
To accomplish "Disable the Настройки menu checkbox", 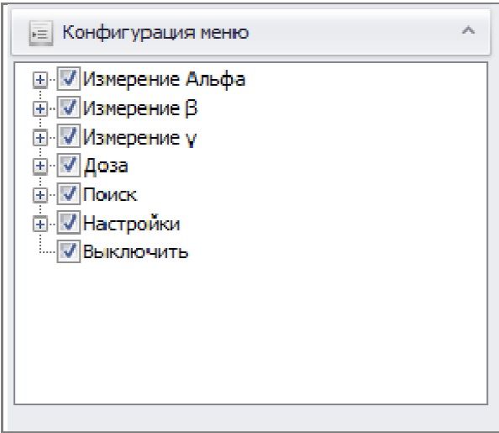I will (x=68, y=223).
